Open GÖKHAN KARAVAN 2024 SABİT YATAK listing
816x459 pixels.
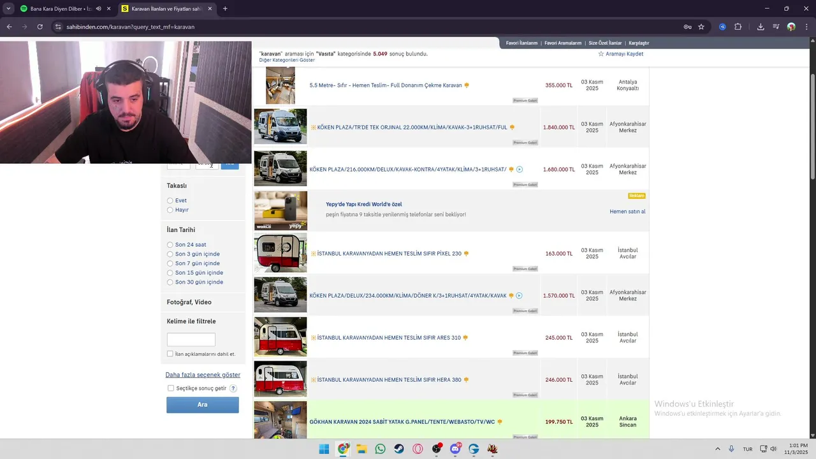click(402, 422)
